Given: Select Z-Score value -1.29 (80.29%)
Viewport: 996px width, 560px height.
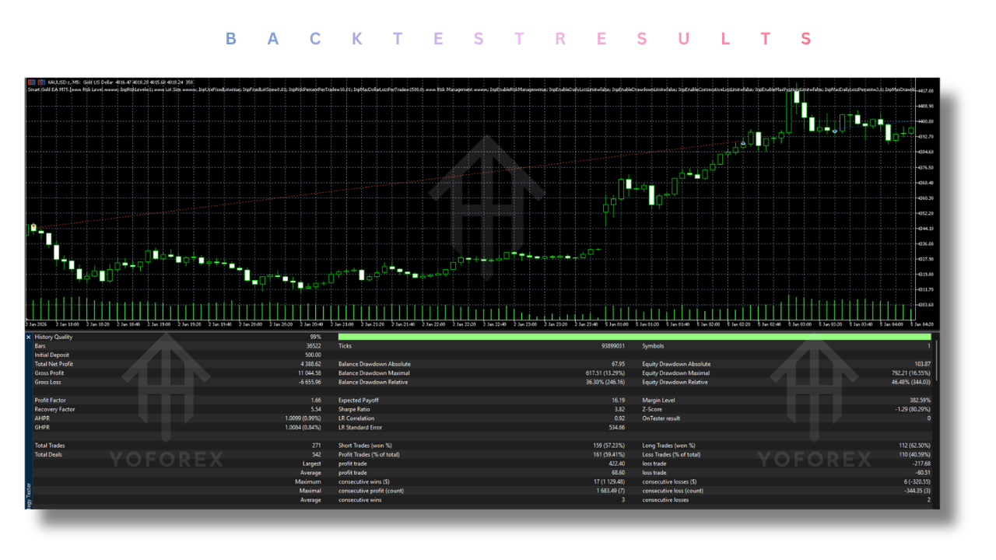Looking at the screenshot, I should point(913,409).
